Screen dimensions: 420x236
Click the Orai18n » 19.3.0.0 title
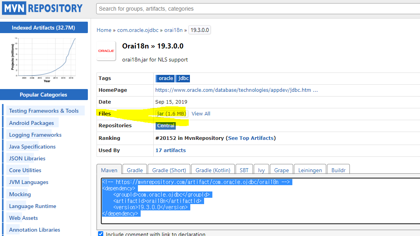[x=153, y=46]
